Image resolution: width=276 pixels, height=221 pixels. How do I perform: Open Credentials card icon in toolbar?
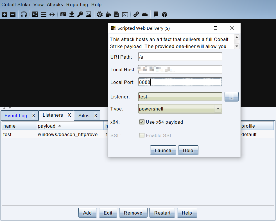coord(63,14)
